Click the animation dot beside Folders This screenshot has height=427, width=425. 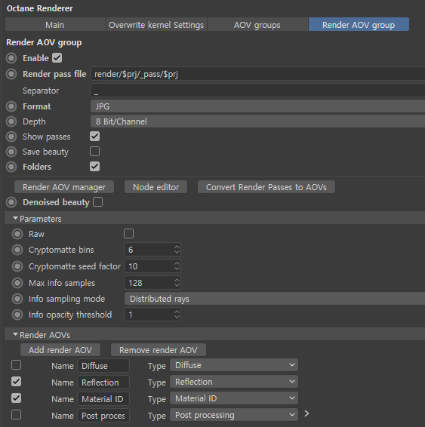point(11,167)
